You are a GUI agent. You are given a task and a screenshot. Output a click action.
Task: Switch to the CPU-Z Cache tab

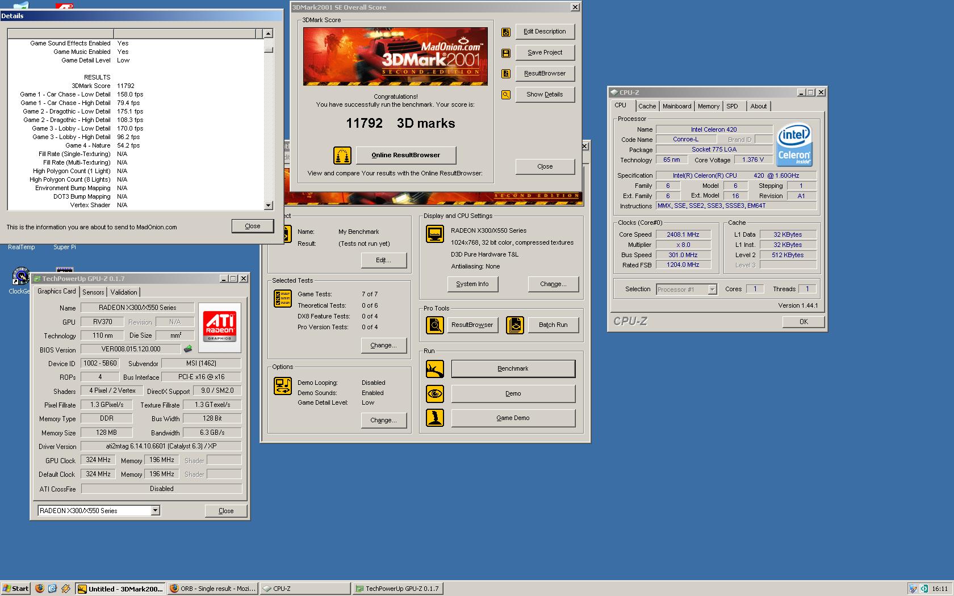tap(647, 106)
